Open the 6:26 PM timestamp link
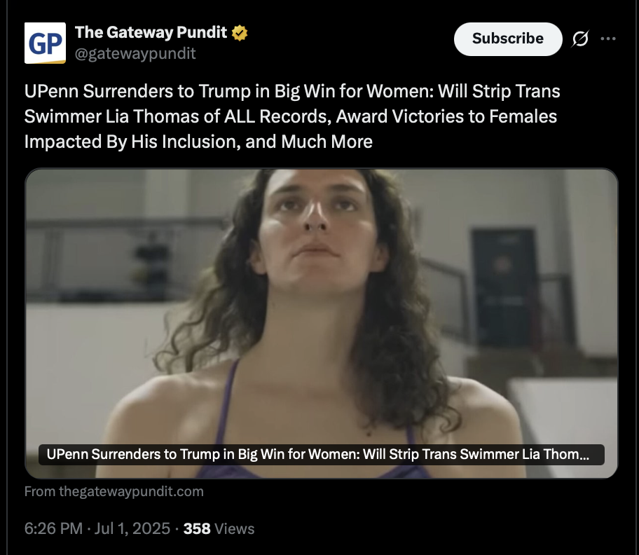This screenshot has height=555, width=639. [53, 528]
